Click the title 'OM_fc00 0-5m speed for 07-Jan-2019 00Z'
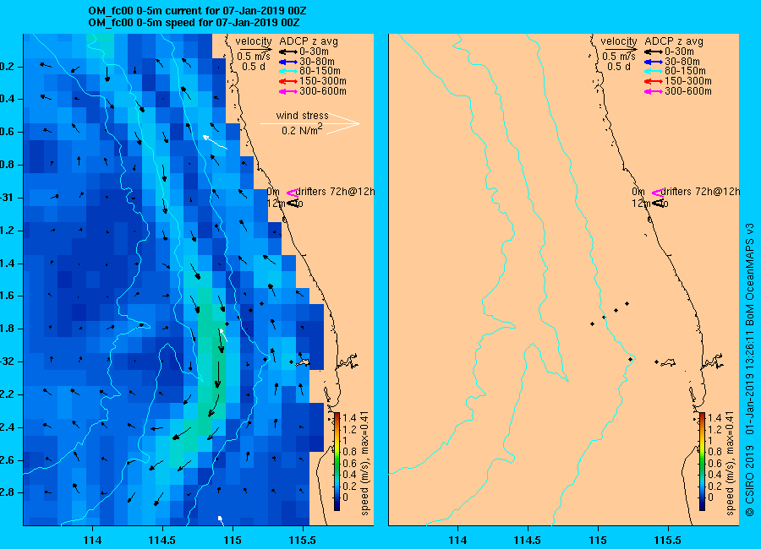The height and width of the screenshot is (549, 761). point(194,23)
